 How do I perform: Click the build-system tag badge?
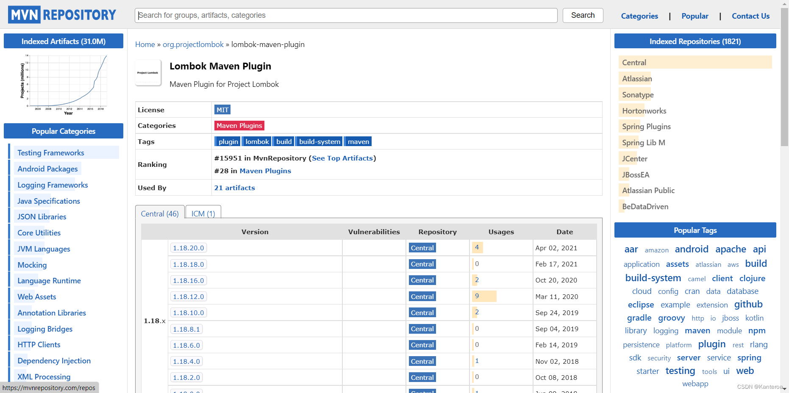pos(319,141)
